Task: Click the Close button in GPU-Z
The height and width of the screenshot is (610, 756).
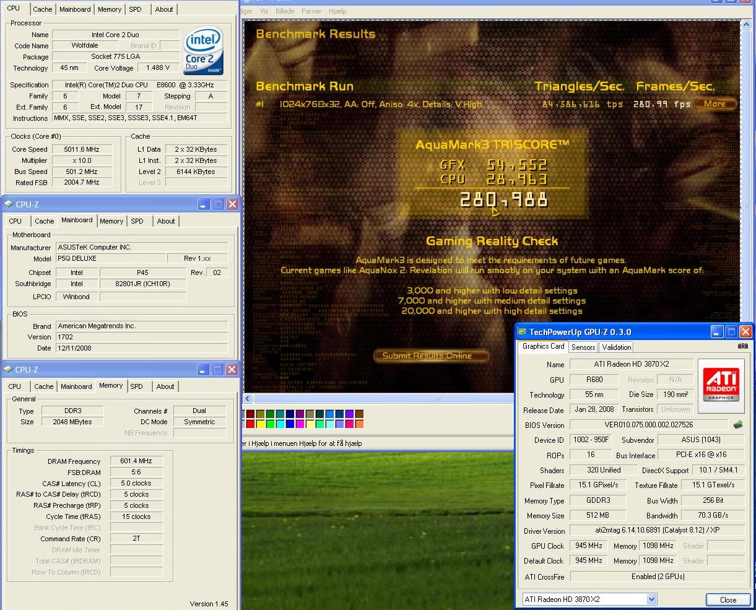Action: tap(728, 599)
